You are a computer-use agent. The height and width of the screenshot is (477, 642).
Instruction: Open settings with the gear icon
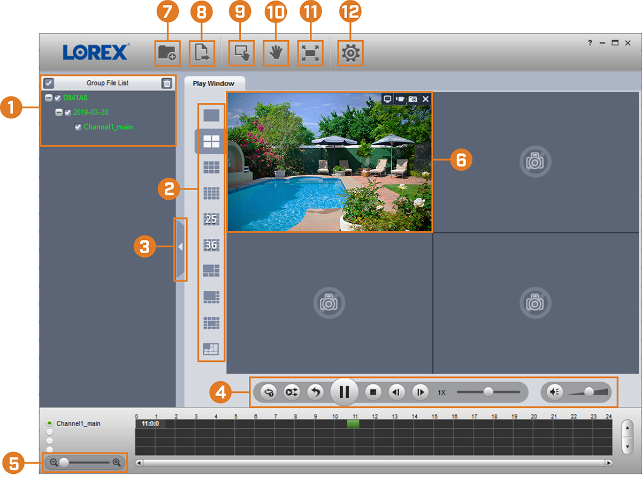coord(350,53)
